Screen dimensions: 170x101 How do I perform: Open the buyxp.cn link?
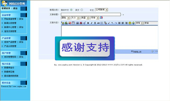137,51
